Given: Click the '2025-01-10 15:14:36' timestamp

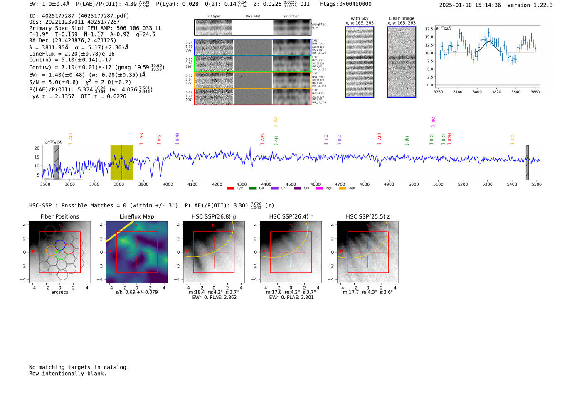Looking at the screenshot, I should click(x=470, y=5).
